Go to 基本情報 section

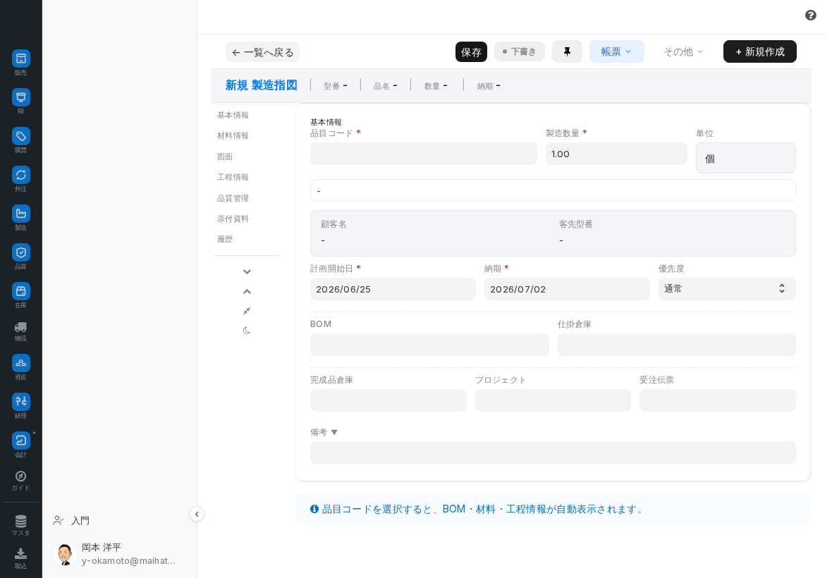coord(233,115)
